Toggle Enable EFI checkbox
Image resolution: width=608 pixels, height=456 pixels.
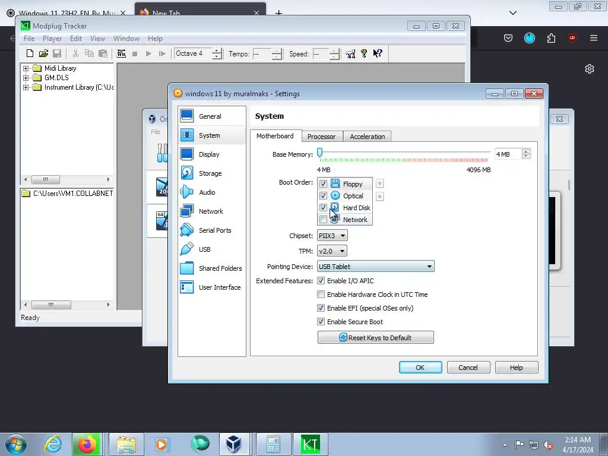coord(321,308)
